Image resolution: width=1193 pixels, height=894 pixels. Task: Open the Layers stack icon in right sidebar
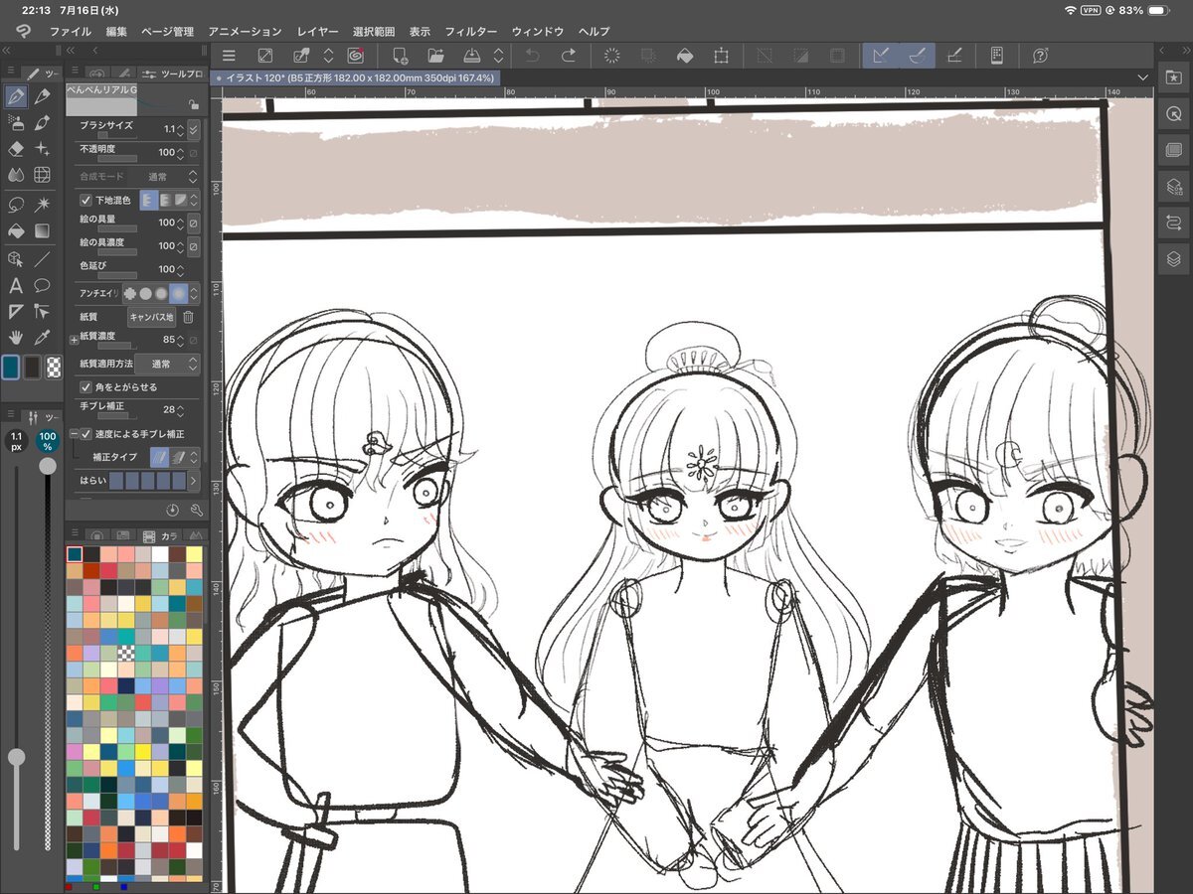coord(1173,258)
